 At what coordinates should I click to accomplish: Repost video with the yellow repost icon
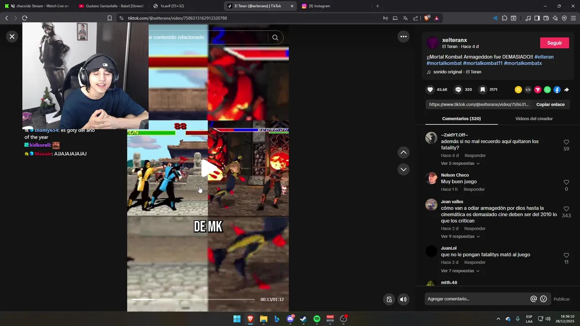coord(518,90)
